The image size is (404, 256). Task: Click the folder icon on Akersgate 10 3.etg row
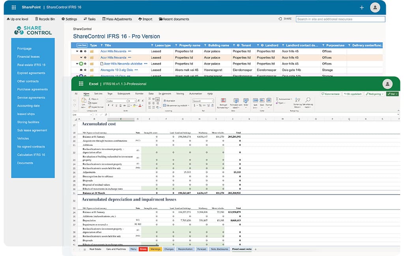coord(92,70)
